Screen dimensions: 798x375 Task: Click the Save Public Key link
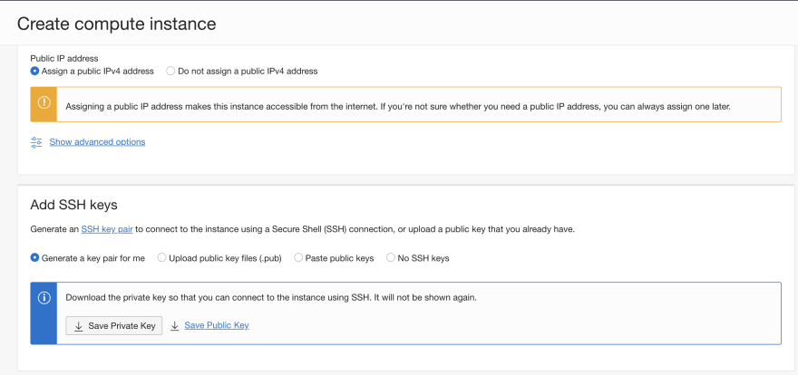(x=217, y=325)
